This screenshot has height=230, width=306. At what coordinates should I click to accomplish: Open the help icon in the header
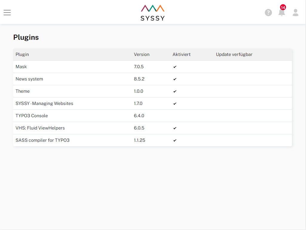click(x=268, y=13)
